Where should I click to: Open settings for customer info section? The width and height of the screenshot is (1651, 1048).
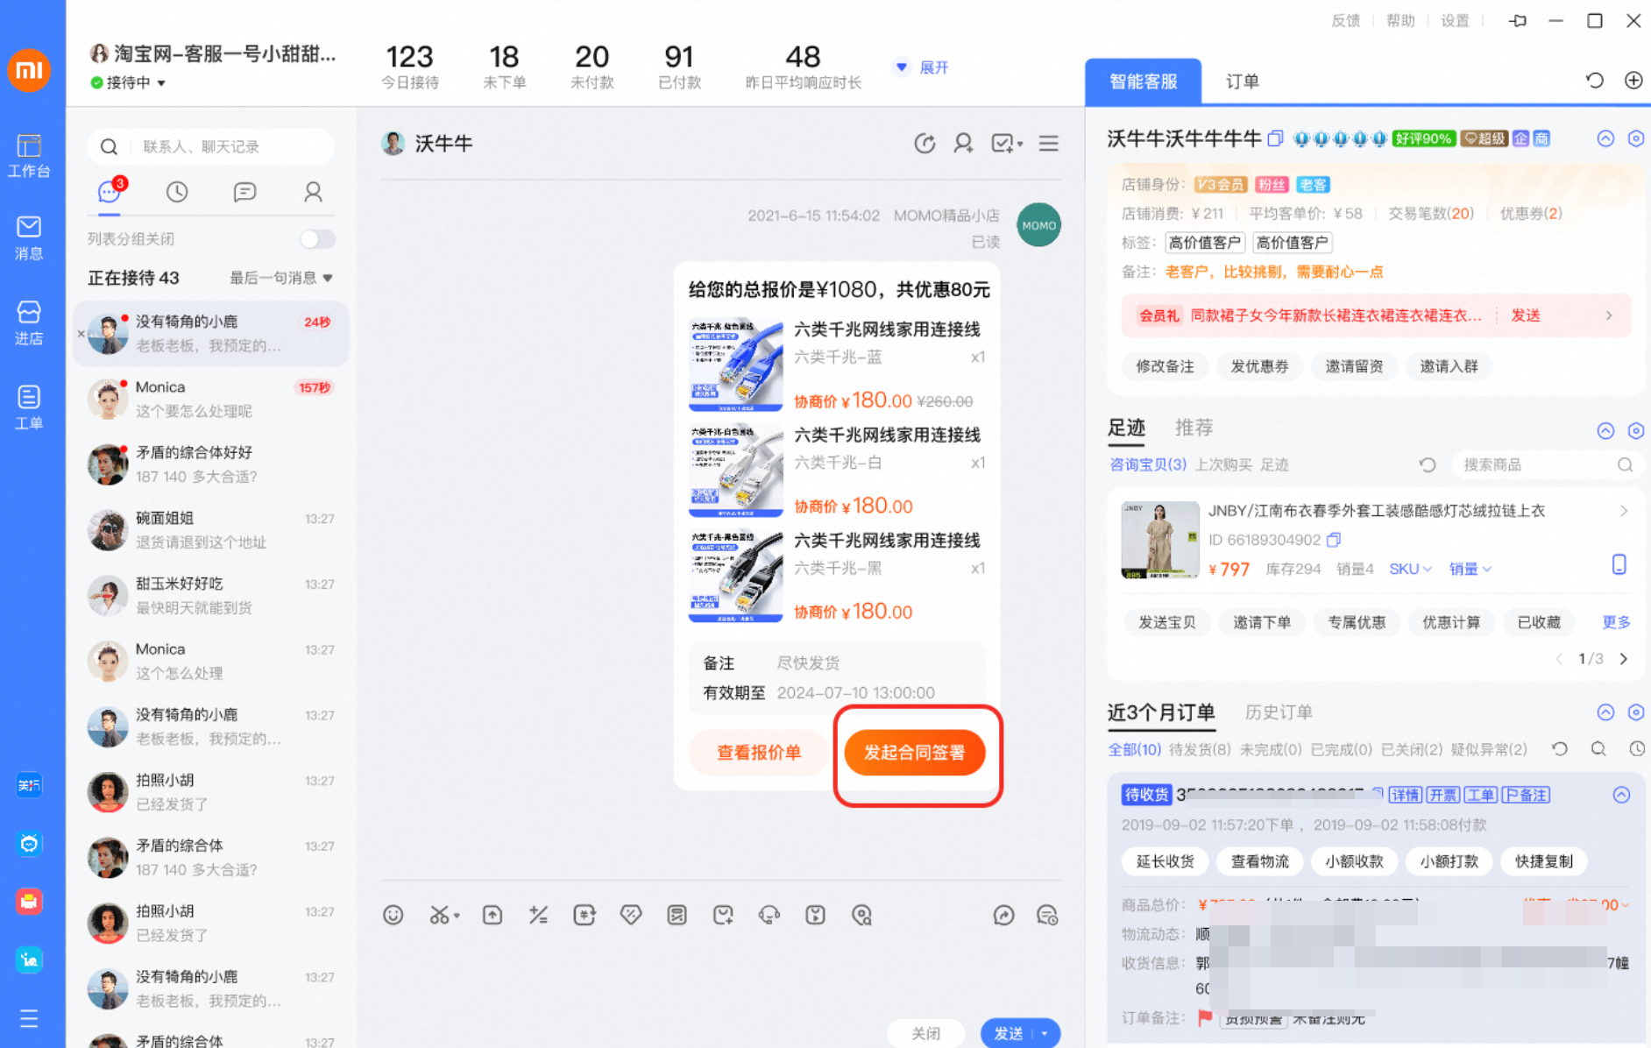coord(1635,138)
